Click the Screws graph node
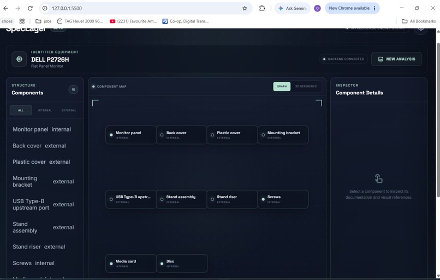The height and width of the screenshot is (280, 440). 283,199
